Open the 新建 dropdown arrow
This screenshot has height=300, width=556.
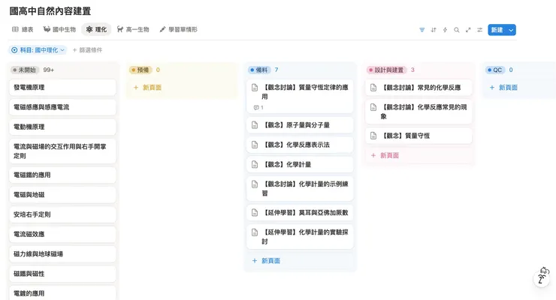(x=511, y=30)
